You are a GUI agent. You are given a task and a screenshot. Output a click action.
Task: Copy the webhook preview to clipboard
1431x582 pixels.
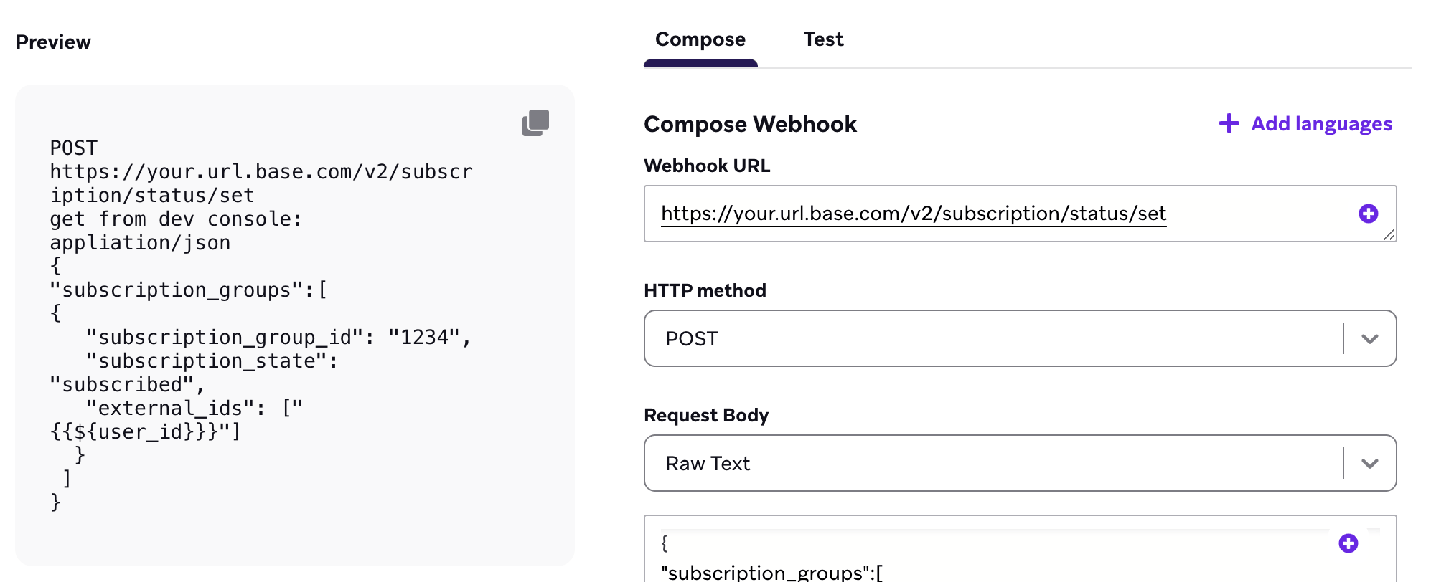535,123
